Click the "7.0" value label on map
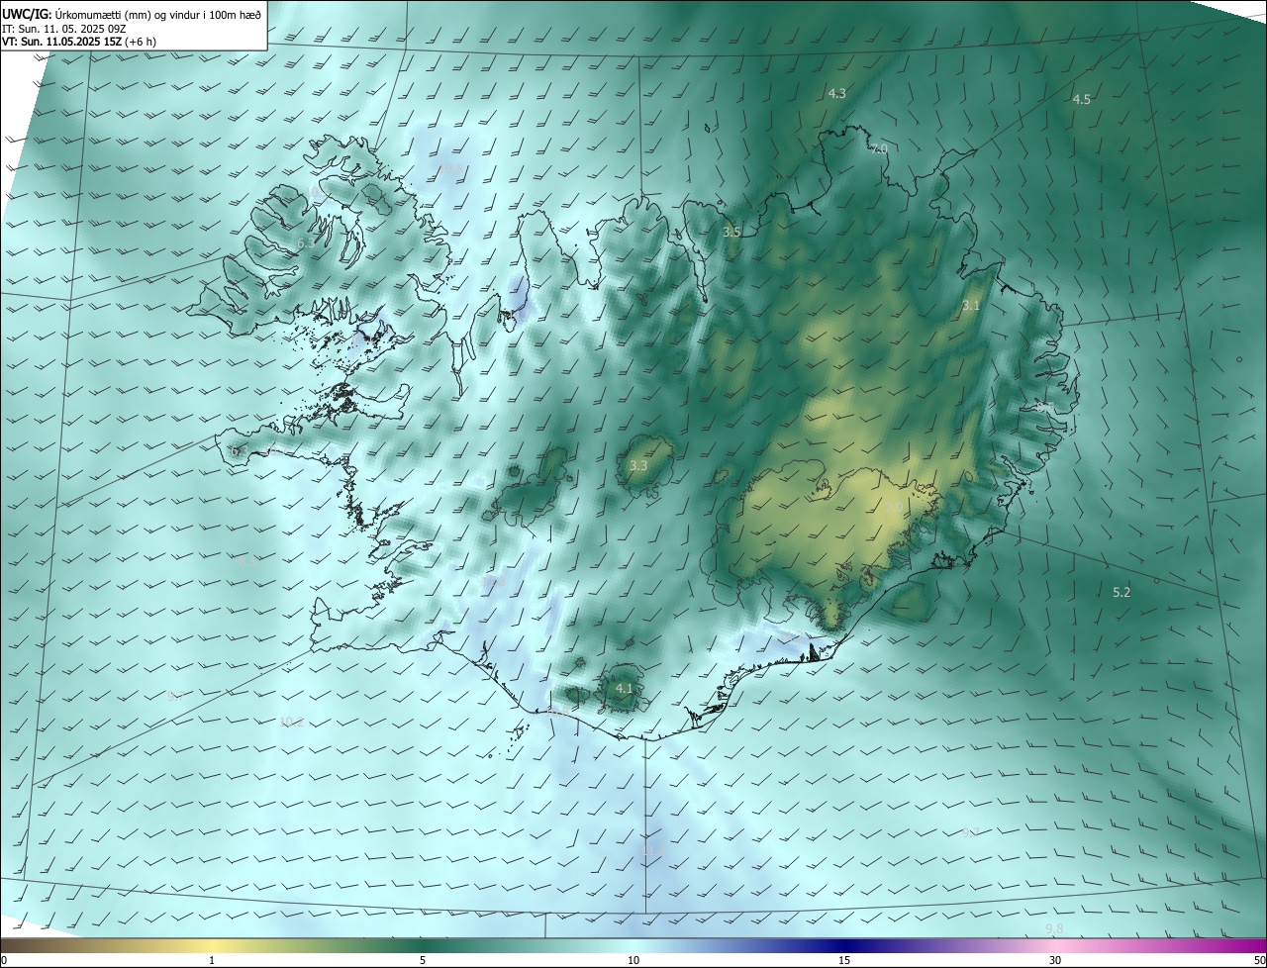The height and width of the screenshot is (968, 1267). (x=878, y=148)
